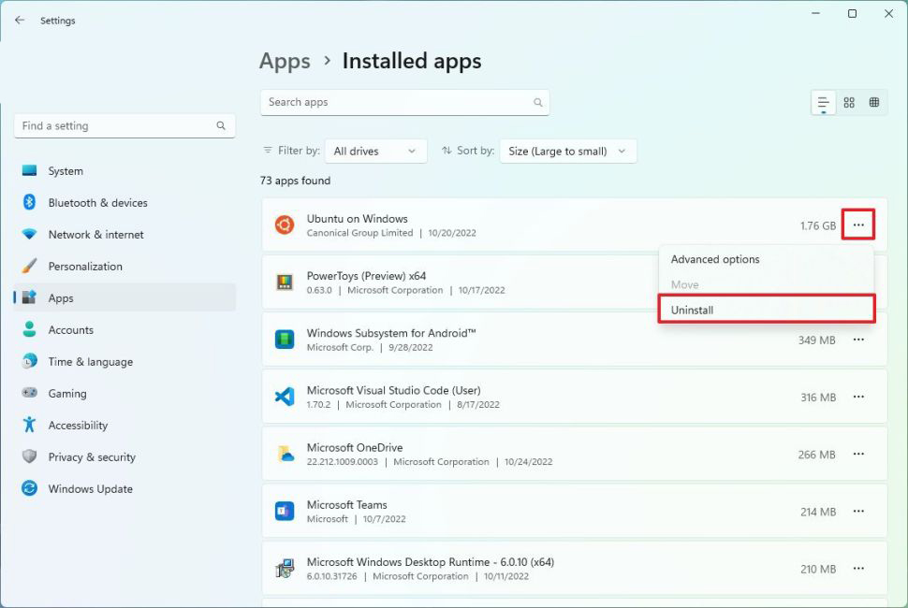Switch to list view layout icon
Image resolution: width=908 pixels, height=608 pixels.
coord(824,103)
